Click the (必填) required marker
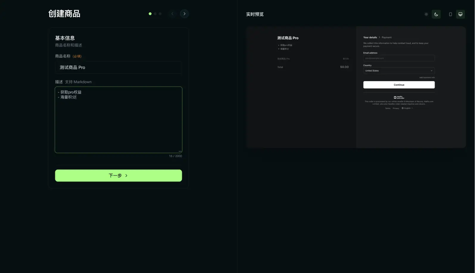The height and width of the screenshot is (273, 475). [77, 56]
